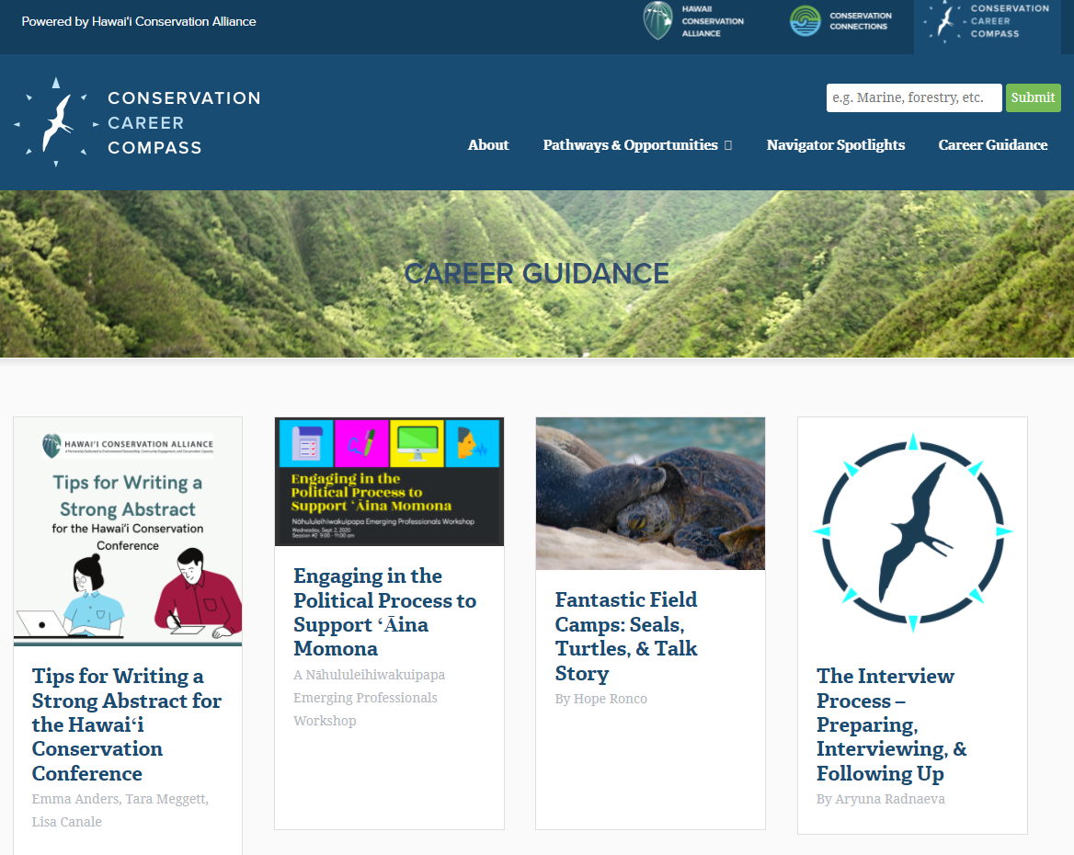This screenshot has height=855, width=1074.
Task: Open Tips for Writing a Strong Abstract title
Action: tap(127, 724)
